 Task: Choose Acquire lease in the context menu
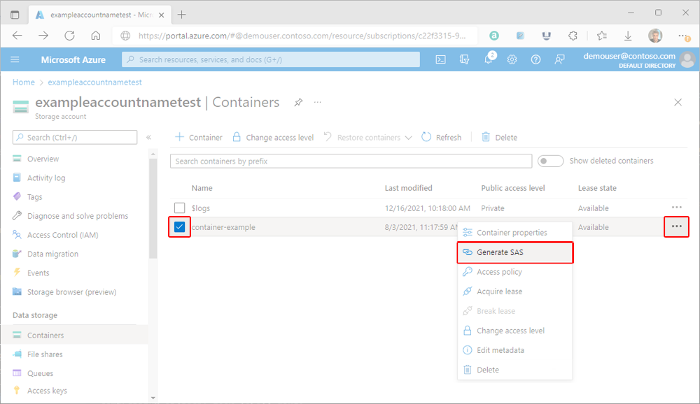[x=514, y=291]
